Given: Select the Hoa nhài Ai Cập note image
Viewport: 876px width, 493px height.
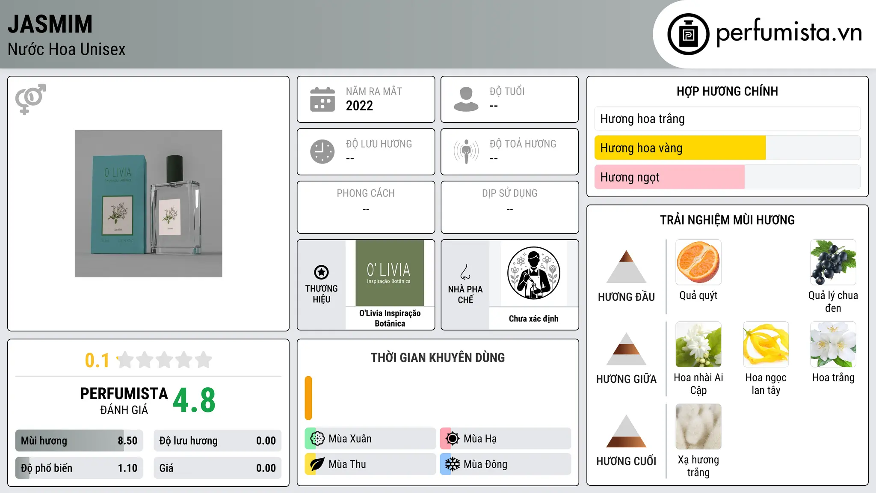Looking at the screenshot, I should (698, 345).
